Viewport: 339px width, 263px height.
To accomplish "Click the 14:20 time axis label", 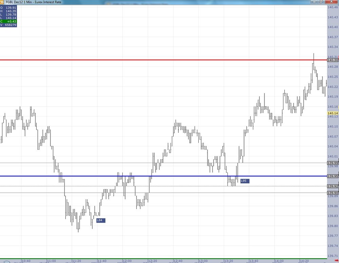I will pyautogui.click(x=304, y=261).
